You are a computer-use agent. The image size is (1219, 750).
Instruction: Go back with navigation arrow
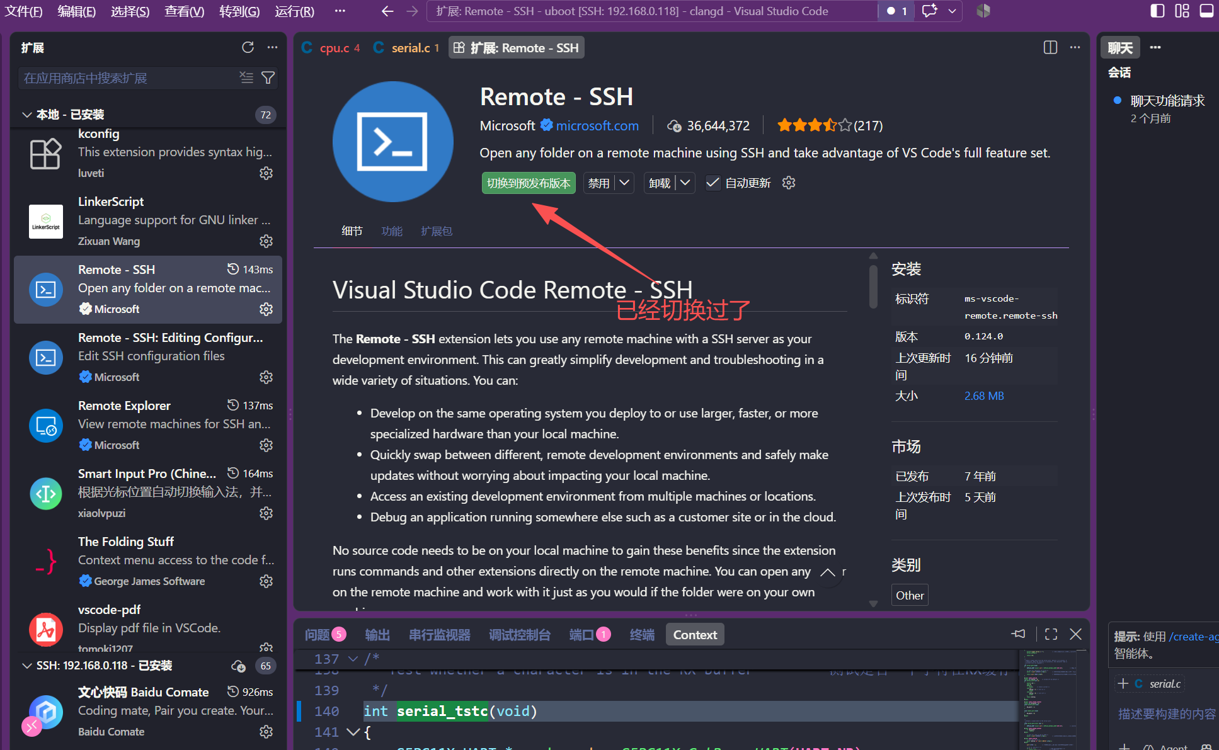[387, 11]
